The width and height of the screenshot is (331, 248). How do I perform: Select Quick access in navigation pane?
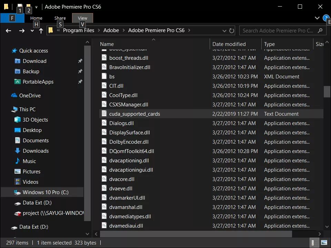pos(33,51)
